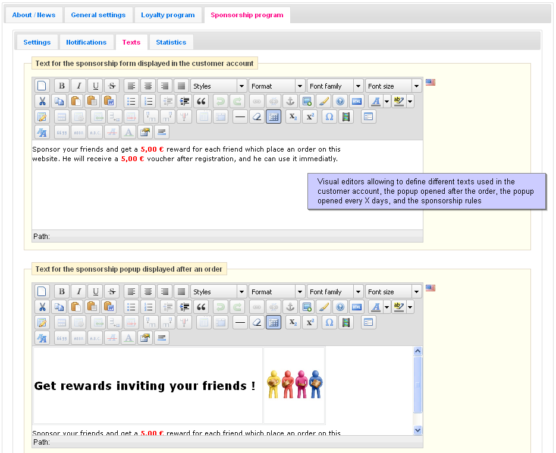Select the Texts sub-tab
Viewport: 556px width, 453px height.
pyautogui.click(x=131, y=42)
